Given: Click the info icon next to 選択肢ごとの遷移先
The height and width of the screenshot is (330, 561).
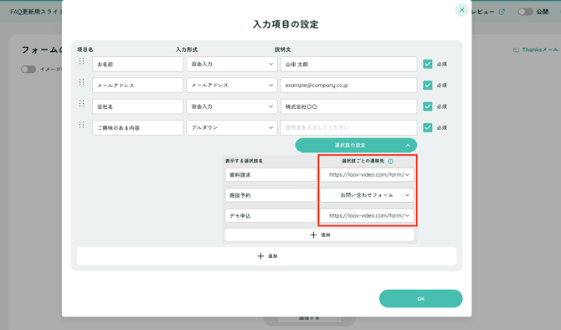Looking at the screenshot, I should 390,162.
